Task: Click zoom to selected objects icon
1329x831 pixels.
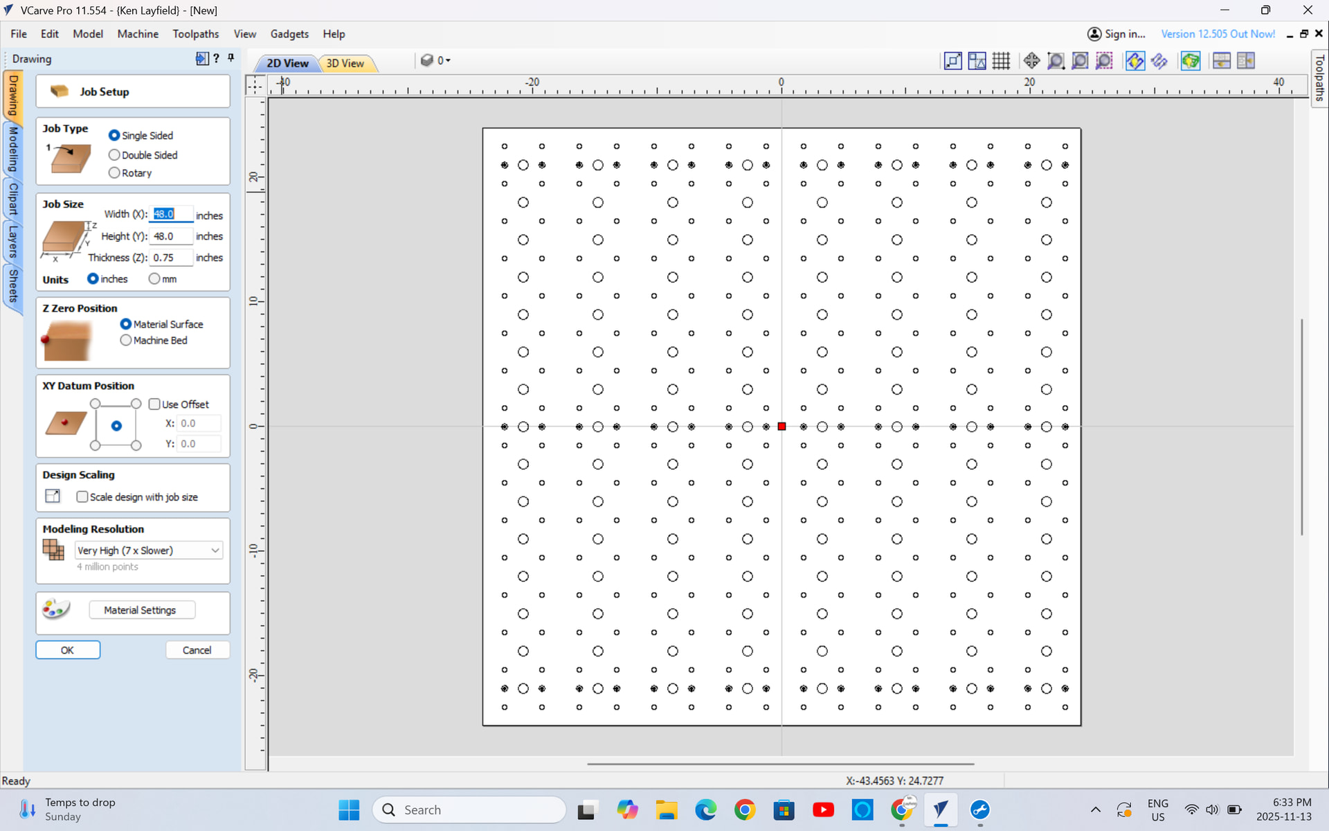Action: (1104, 61)
